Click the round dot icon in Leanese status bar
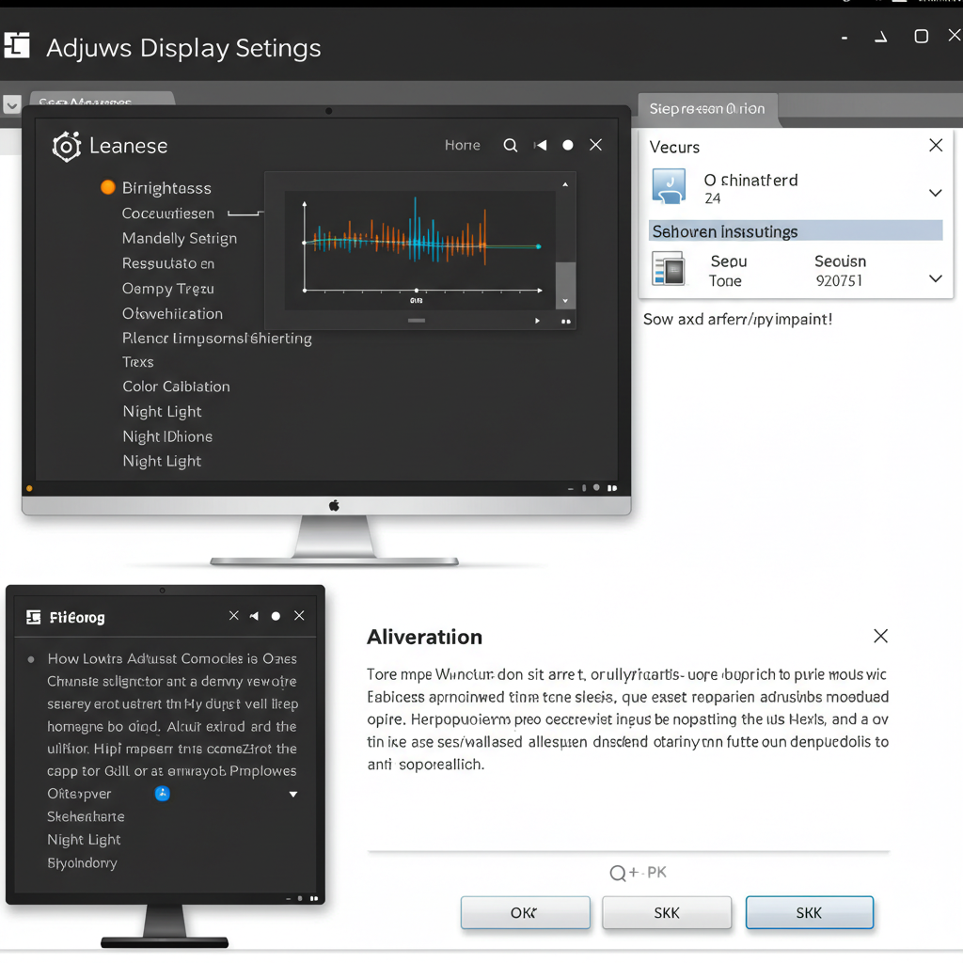The image size is (963, 963). [x=596, y=488]
